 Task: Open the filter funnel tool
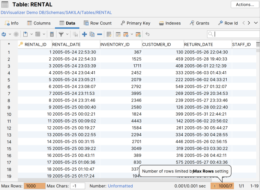point(61,34)
